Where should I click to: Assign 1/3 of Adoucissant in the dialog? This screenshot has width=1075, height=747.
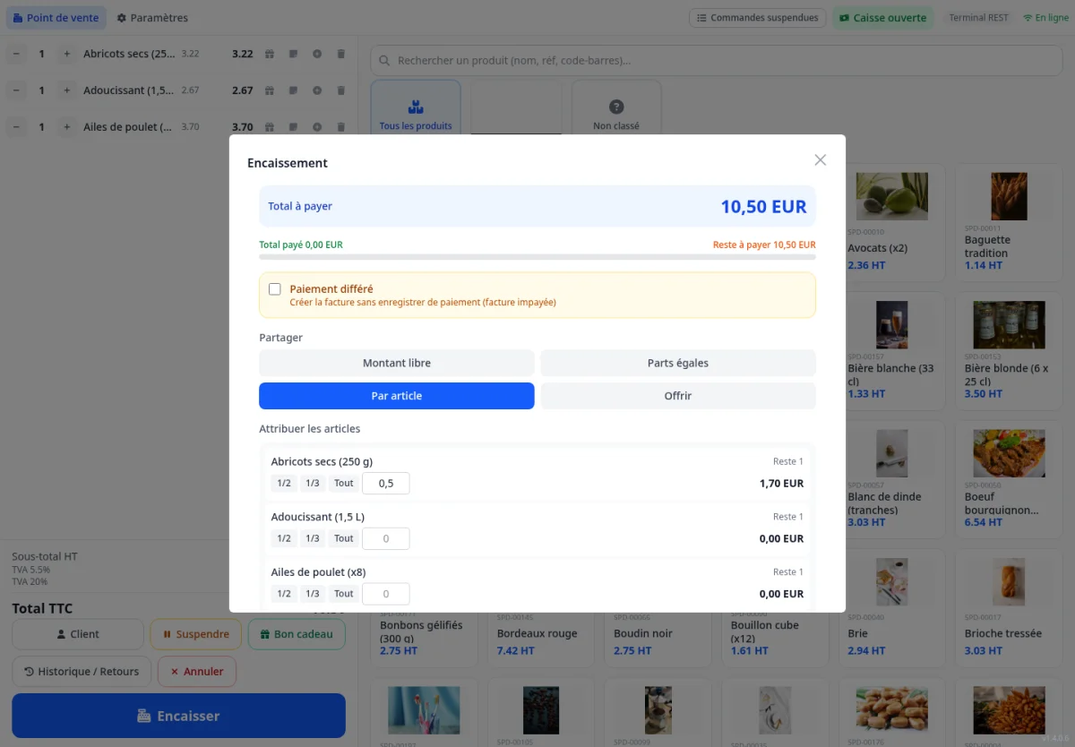[313, 538]
